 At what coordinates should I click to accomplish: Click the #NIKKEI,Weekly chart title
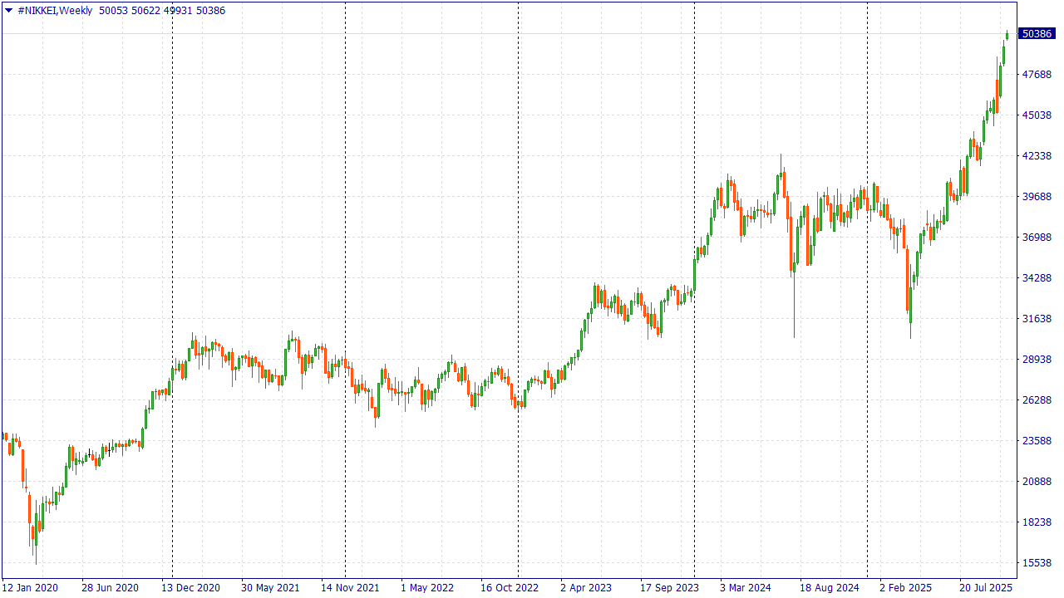point(55,11)
